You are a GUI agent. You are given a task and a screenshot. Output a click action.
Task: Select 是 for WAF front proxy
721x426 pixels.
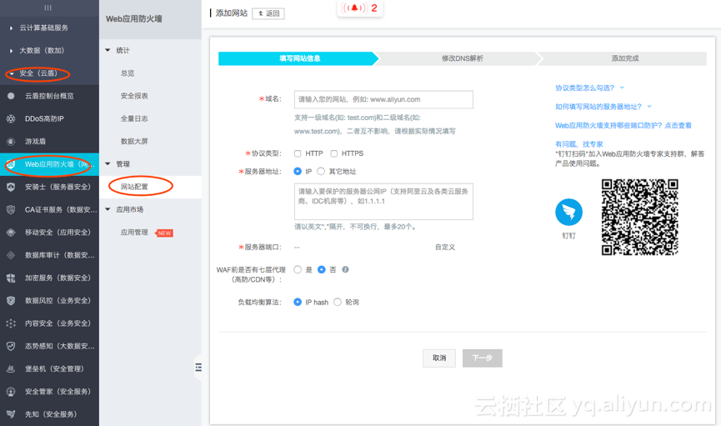pos(298,269)
